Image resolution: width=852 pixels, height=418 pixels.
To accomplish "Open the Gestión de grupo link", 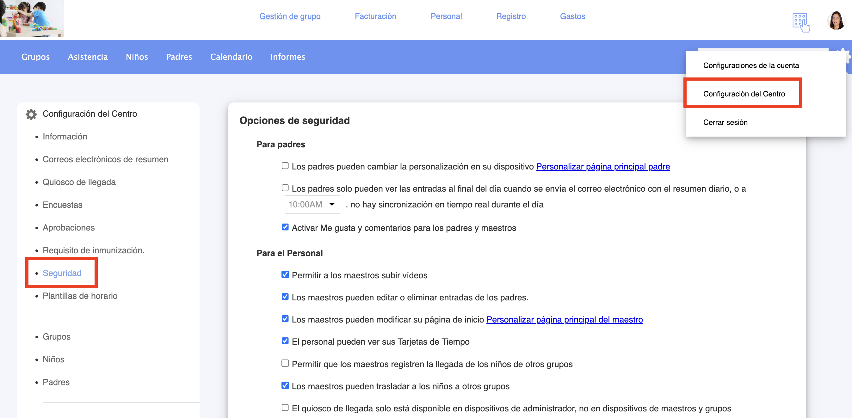I will 290,16.
